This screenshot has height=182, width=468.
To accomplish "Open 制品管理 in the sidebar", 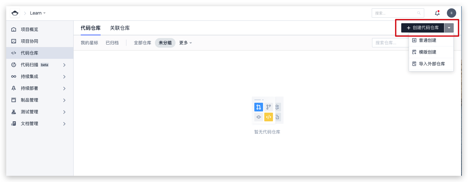I will 40,100.
